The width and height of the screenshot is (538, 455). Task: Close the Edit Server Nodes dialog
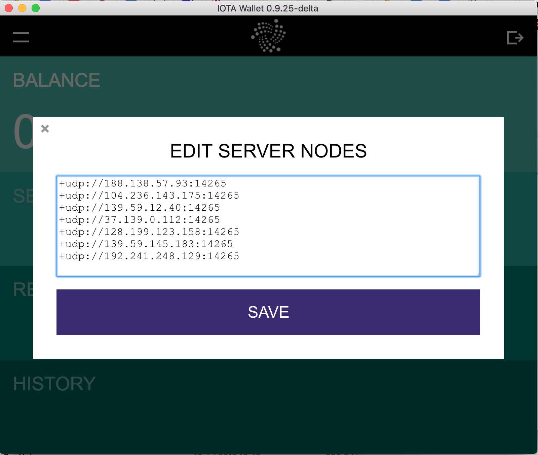pyautogui.click(x=45, y=129)
